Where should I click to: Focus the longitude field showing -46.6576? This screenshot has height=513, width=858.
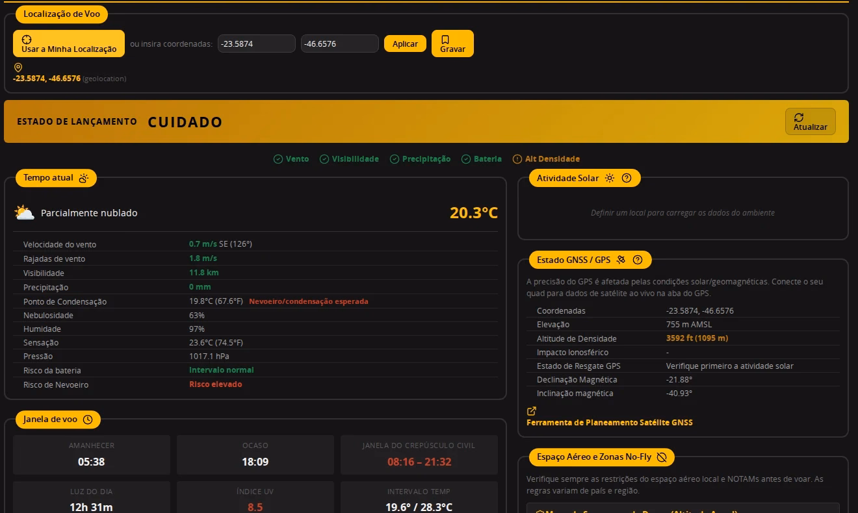pyautogui.click(x=340, y=44)
